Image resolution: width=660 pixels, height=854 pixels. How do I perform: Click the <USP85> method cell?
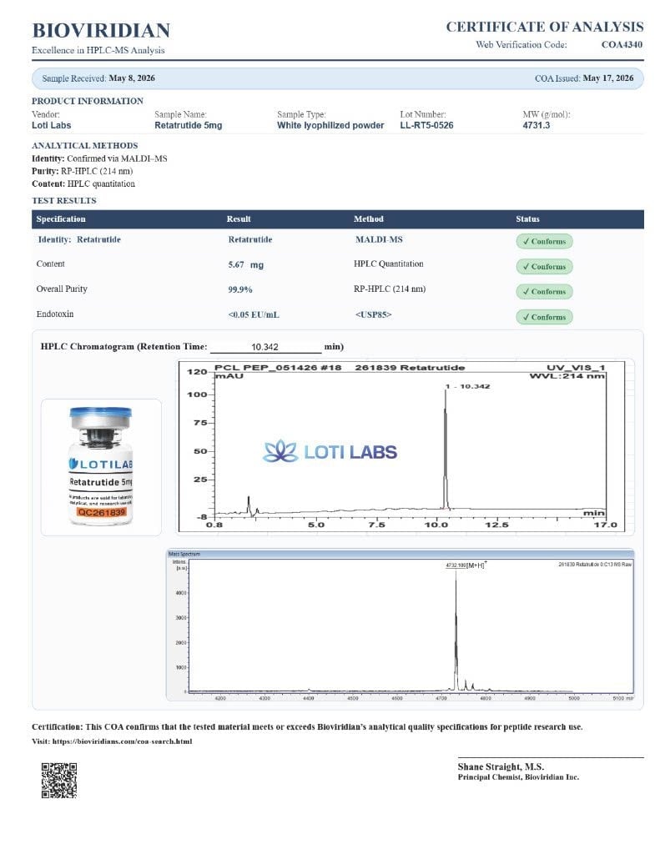click(373, 314)
